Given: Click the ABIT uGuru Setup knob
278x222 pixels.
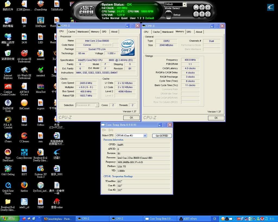Looking at the screenshot, I should coord(168,15).
